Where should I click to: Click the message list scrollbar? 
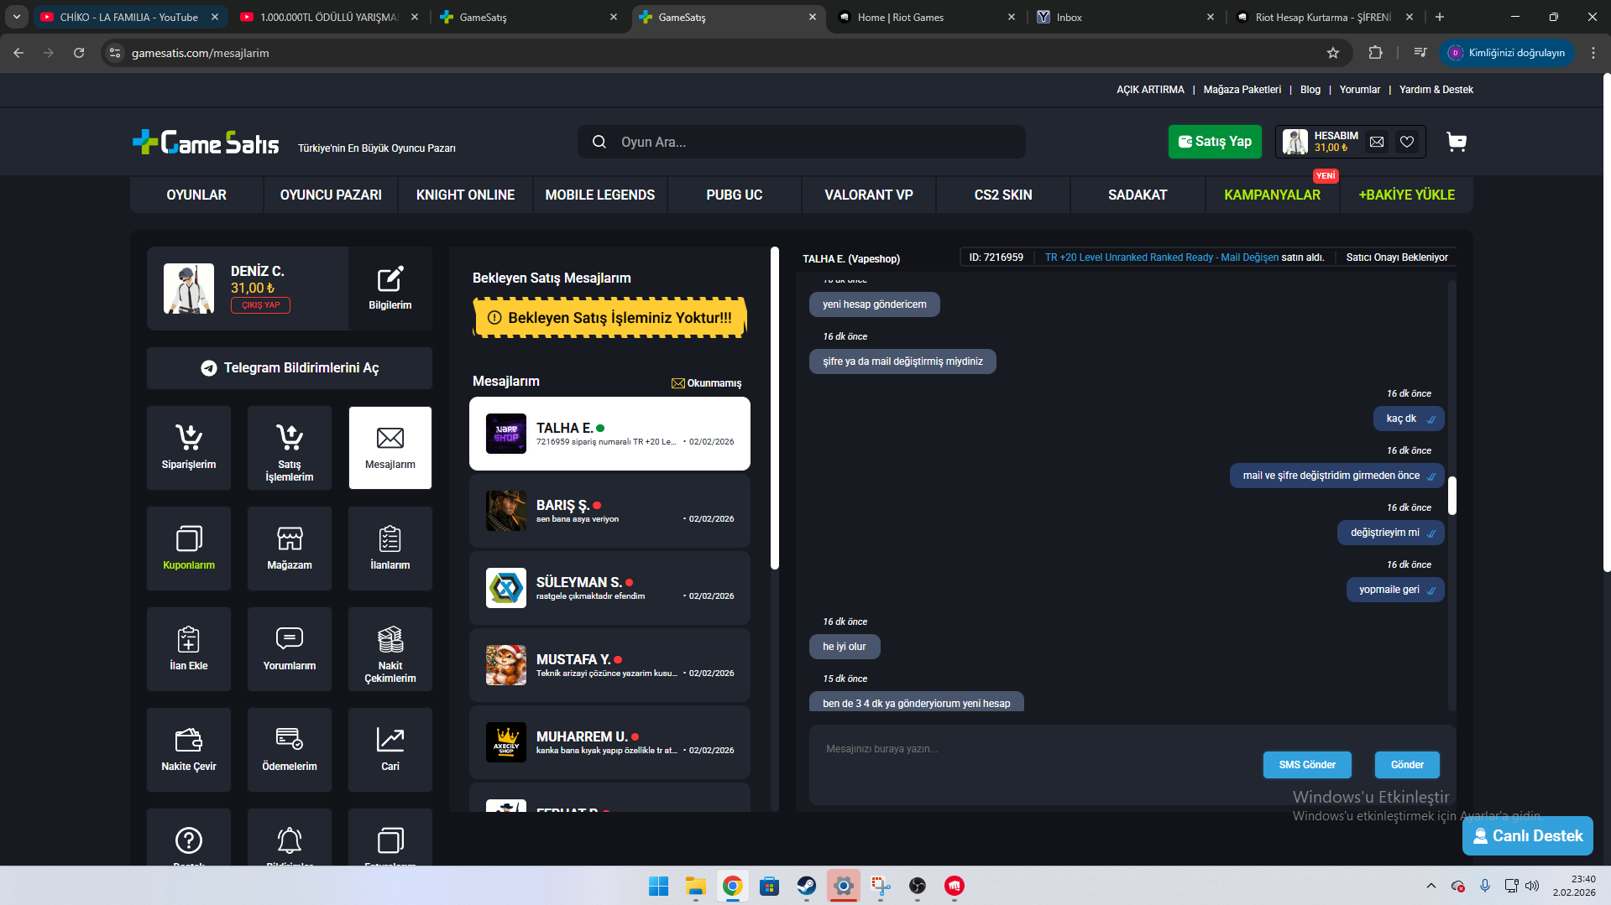[775, 408]
